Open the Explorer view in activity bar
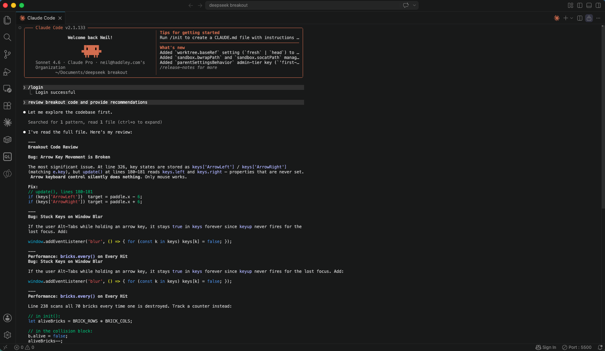The image size is (605, 351). [x=7, y=20]
